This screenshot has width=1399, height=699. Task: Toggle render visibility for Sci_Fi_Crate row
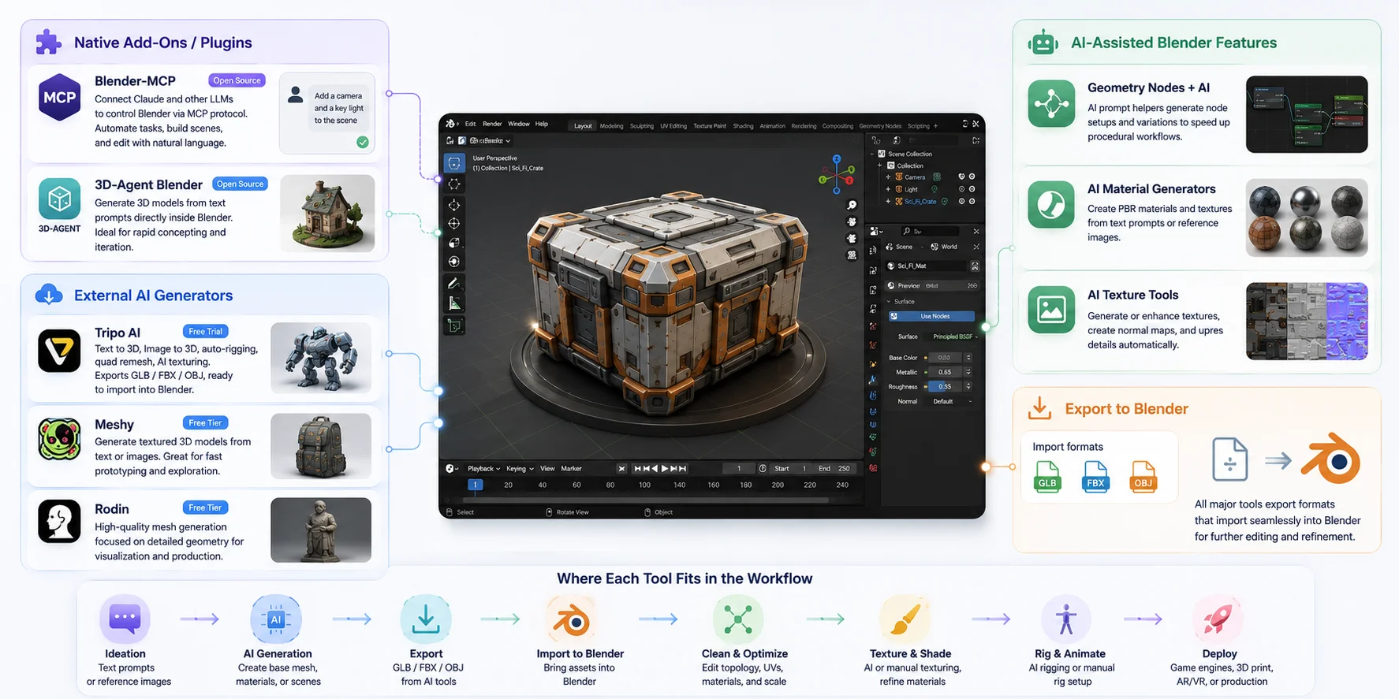[972, 202]
